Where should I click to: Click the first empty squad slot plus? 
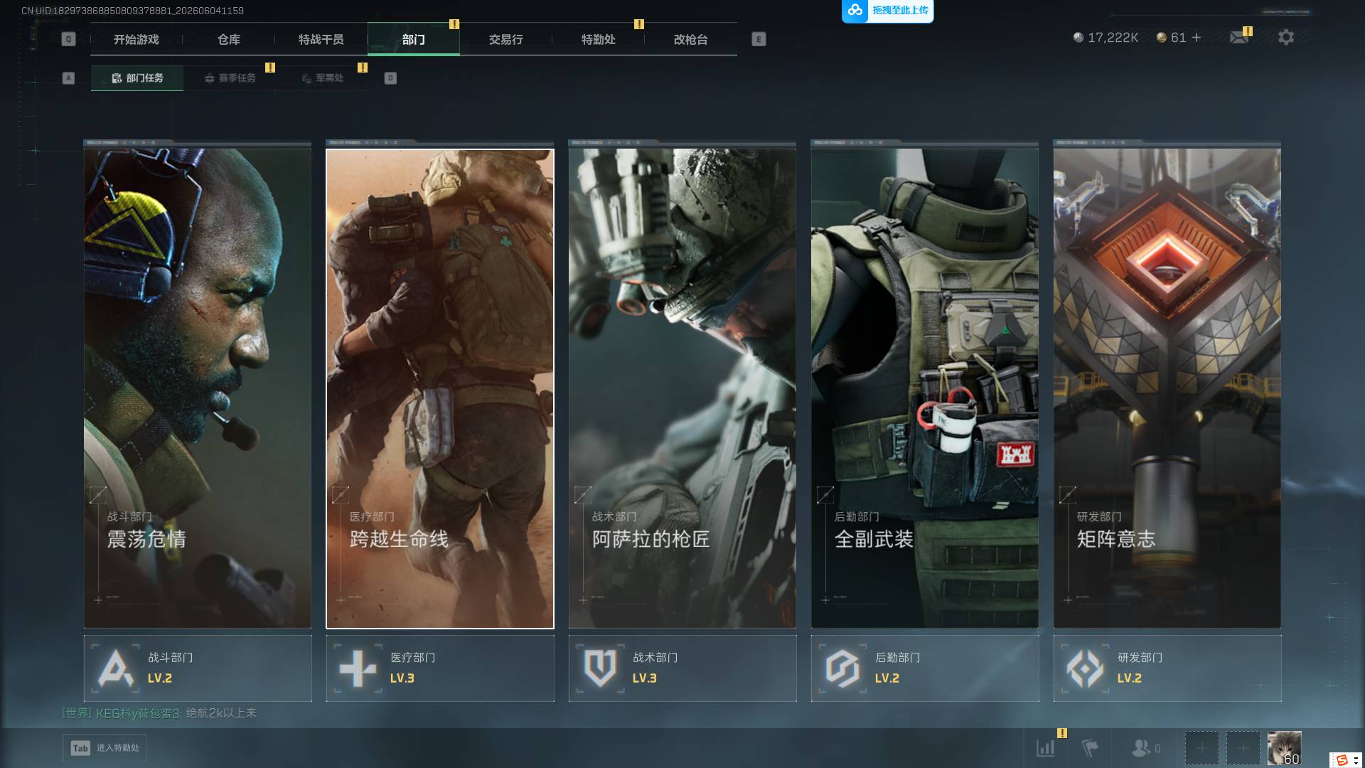(x=1201, y=748)
